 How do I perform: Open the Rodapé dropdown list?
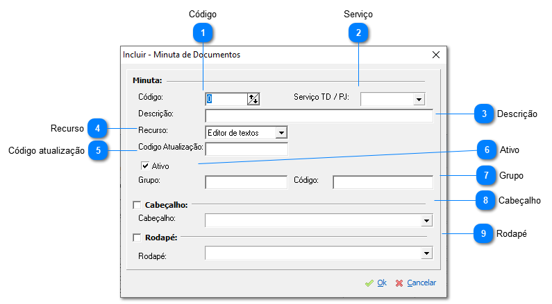[426, 254]
